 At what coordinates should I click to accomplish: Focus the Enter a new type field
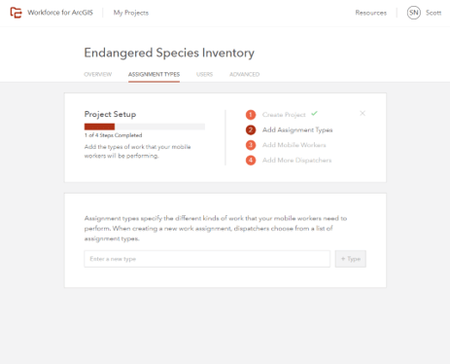click(x=207, y=259)
